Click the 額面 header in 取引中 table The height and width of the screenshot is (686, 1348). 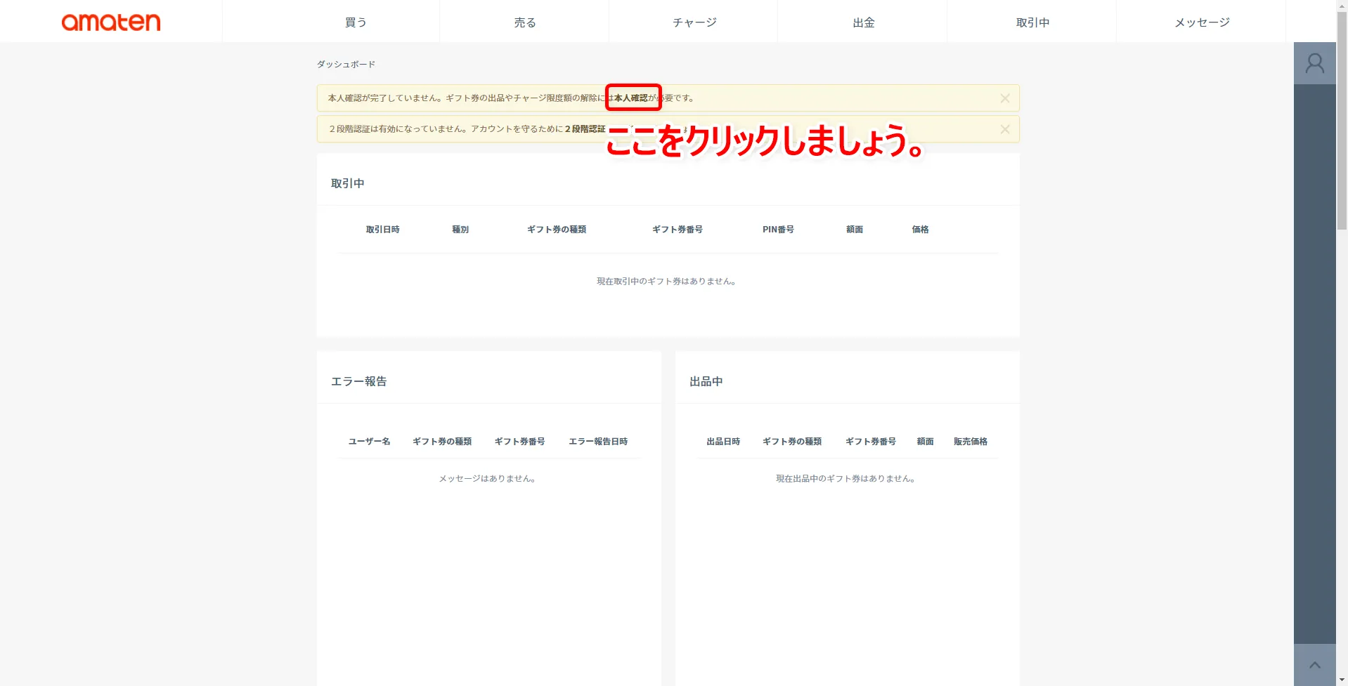click(x=855, y=230)
